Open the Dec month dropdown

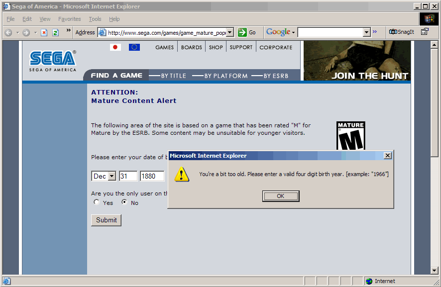tap(112, 176)
